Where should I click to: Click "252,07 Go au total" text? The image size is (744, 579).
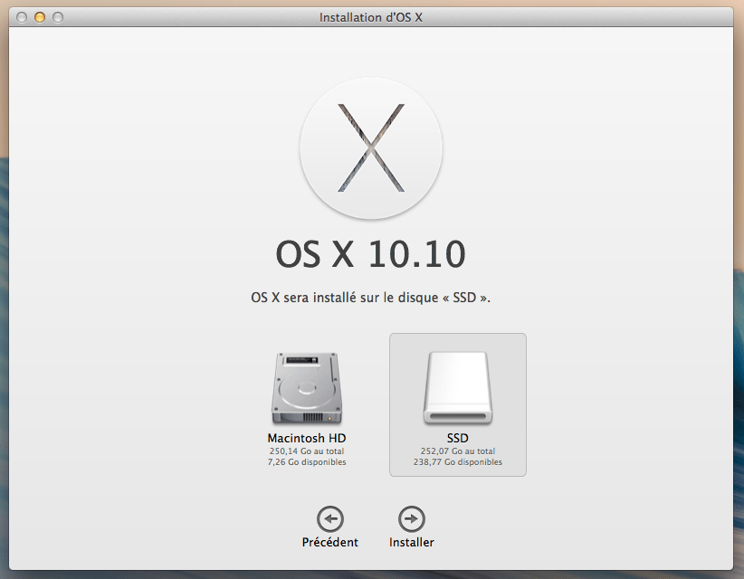(x=458, y=451)
